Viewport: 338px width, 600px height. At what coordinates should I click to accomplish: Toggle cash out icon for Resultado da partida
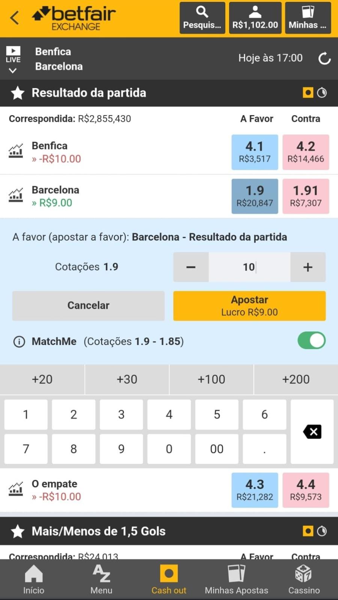pyautogui.click(x=308, y=93)
